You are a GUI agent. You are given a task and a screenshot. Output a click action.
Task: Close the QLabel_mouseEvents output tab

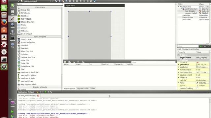coord(38,95)
